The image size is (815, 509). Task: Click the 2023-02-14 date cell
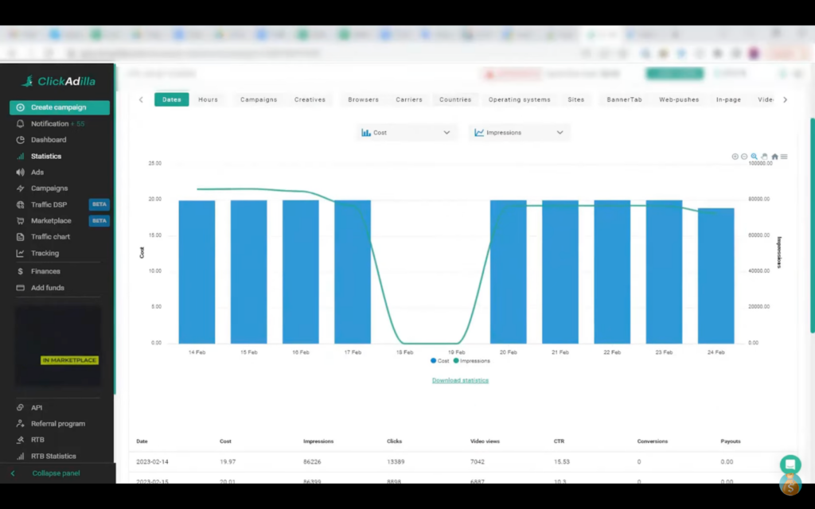152,462
